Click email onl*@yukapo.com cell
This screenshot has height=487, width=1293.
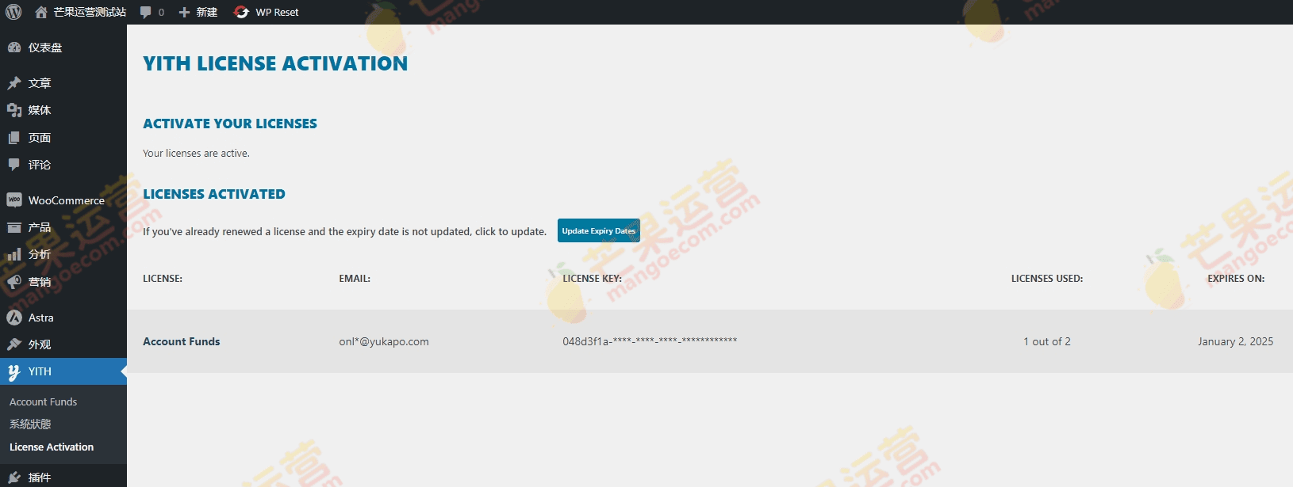tap(384, 341)
